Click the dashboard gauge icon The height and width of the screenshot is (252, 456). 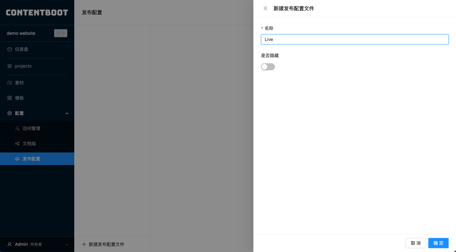pyautogui.click(x=10, y=49)
